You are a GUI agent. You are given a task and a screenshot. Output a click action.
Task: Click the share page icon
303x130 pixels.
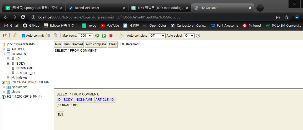(x=278, y=17)
